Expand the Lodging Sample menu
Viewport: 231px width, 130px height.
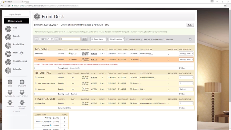(x=17, y=14)
